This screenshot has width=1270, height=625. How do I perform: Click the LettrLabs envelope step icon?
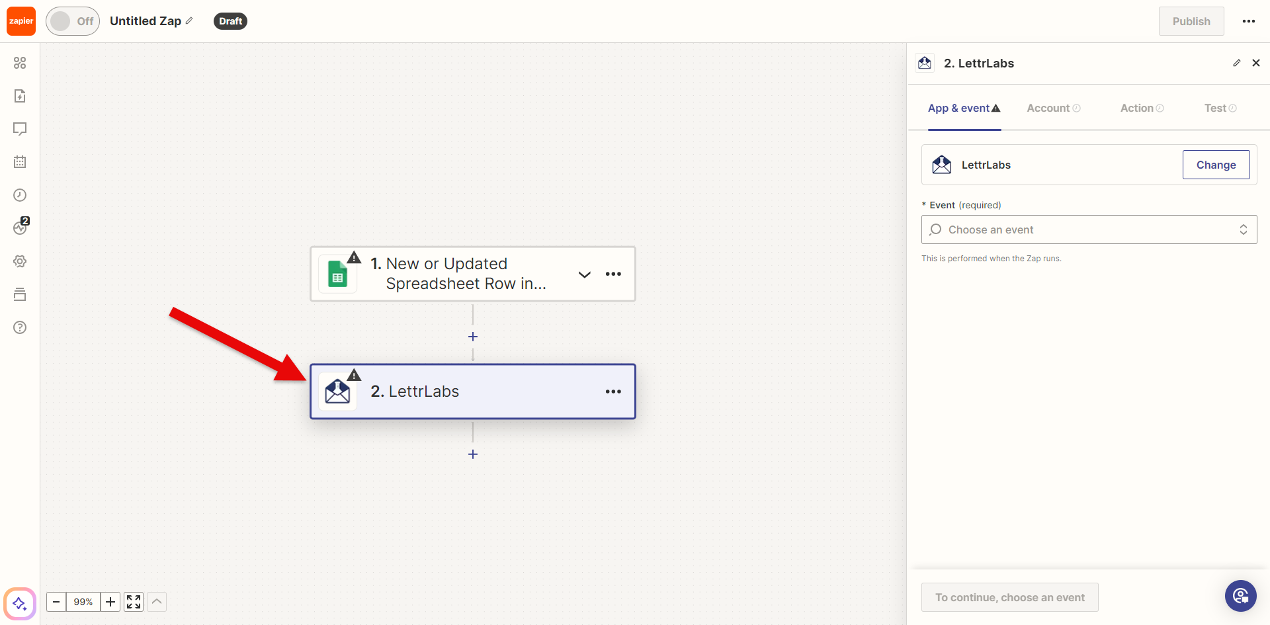[x=337, y=392]
